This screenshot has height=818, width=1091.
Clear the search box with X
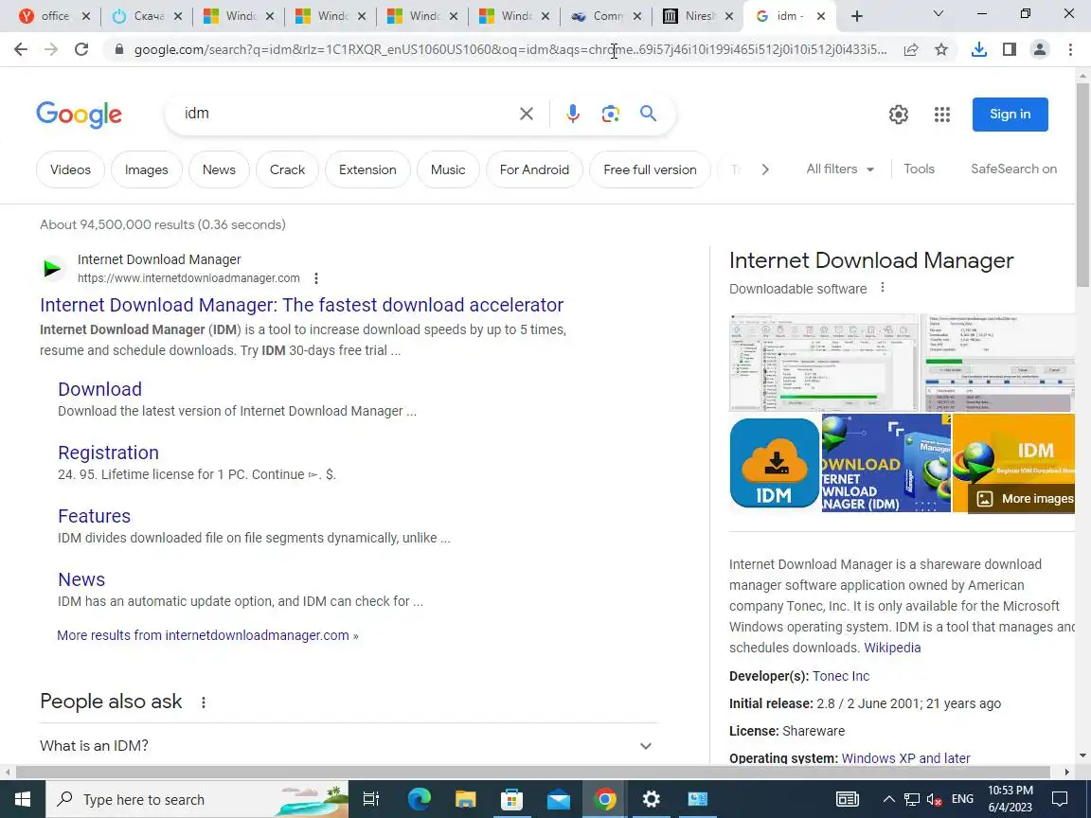[527, 114]
